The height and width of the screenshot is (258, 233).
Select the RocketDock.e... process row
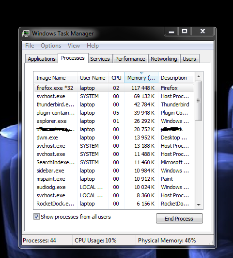pyautogui.click(x=114, y=204)
